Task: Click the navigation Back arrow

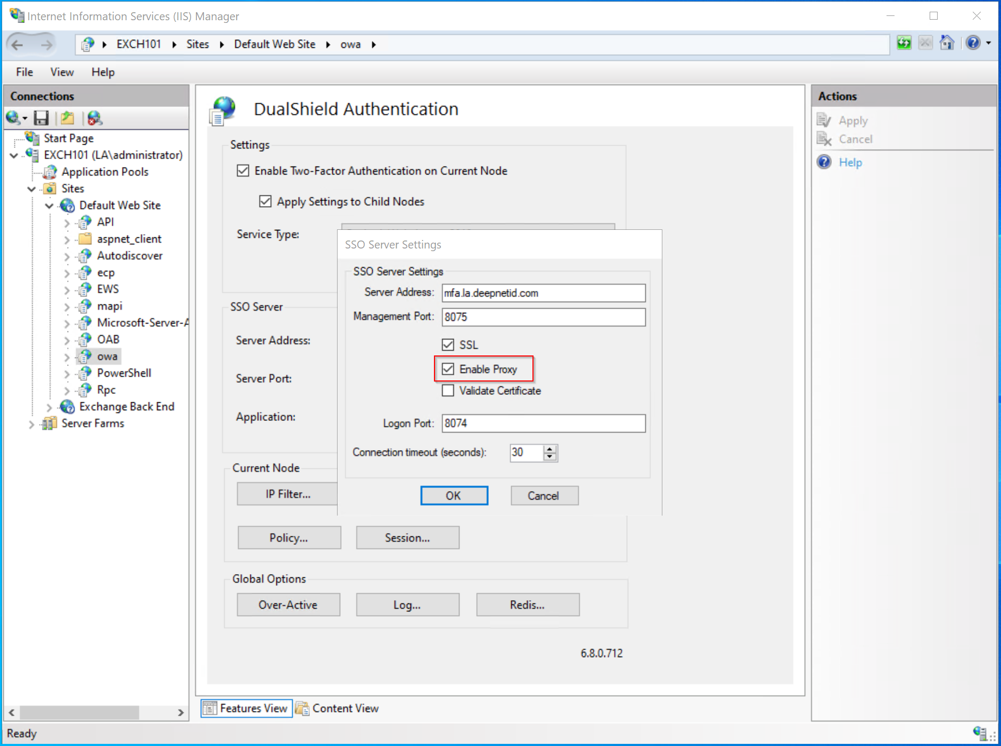Action: pos(18,45)
